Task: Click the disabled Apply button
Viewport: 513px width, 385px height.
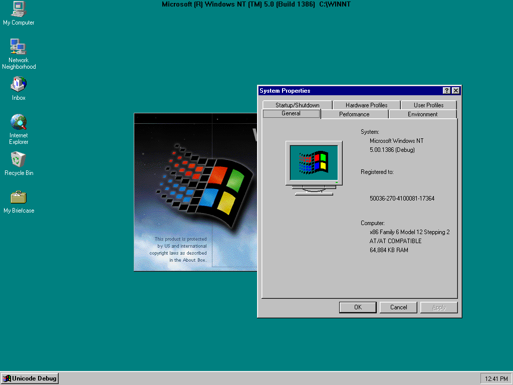Action: 439,307
